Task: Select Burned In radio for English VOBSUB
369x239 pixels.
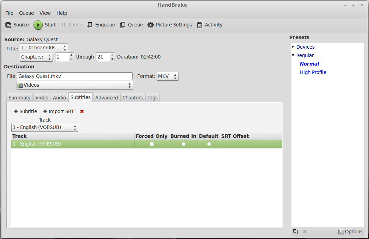Action: point(183,144)
